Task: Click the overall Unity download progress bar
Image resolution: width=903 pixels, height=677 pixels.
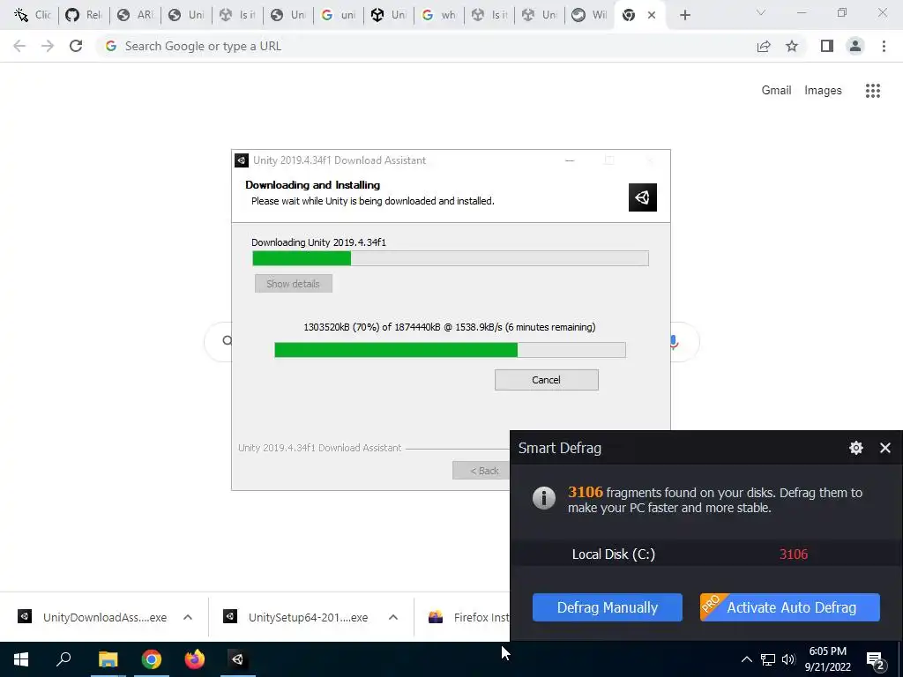Action: pyautogui.click(x=450, y=349)
